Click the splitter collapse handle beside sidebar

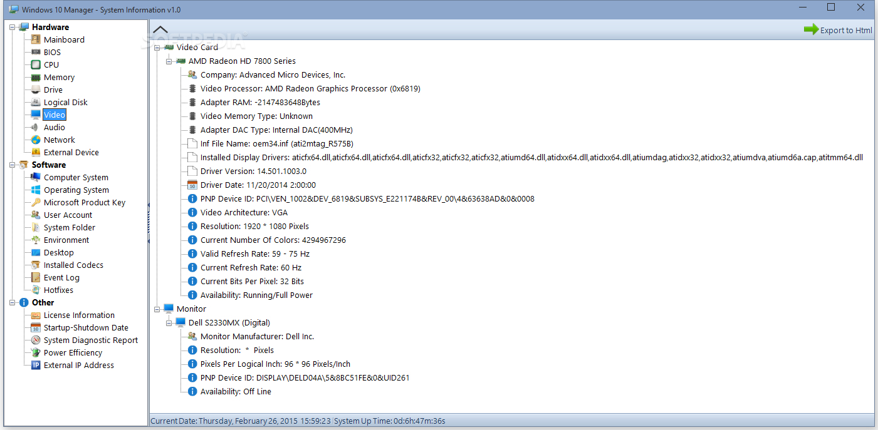point(149,223)
